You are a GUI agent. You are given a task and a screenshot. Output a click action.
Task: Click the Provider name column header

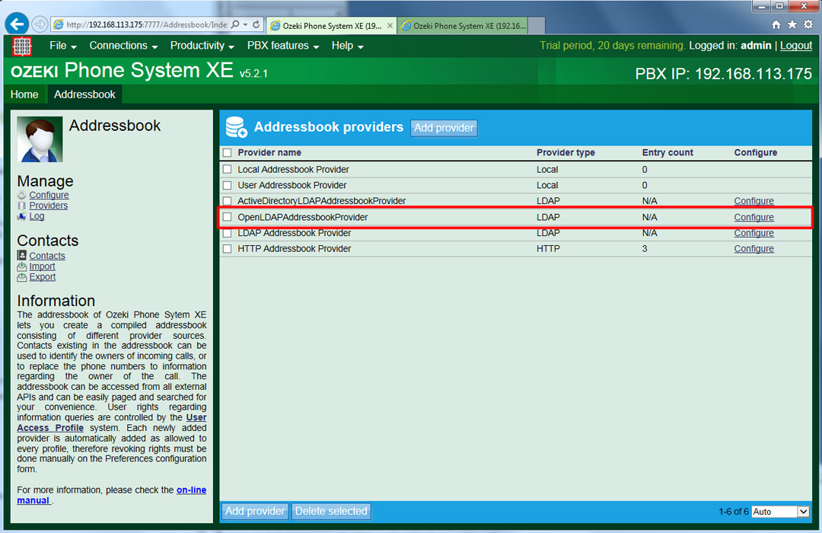point(269,152)
